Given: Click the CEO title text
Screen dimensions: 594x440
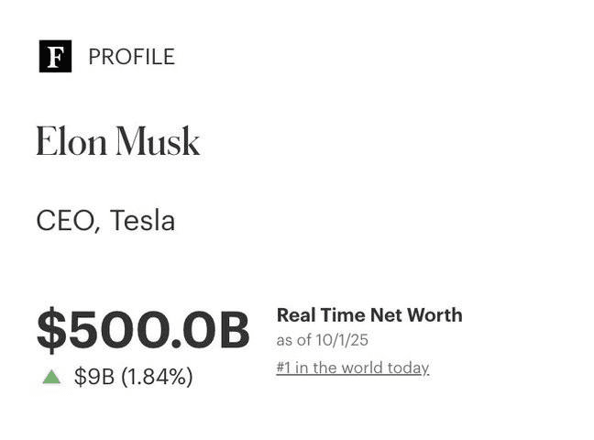Looking at the screenshot, I should 66,221.
